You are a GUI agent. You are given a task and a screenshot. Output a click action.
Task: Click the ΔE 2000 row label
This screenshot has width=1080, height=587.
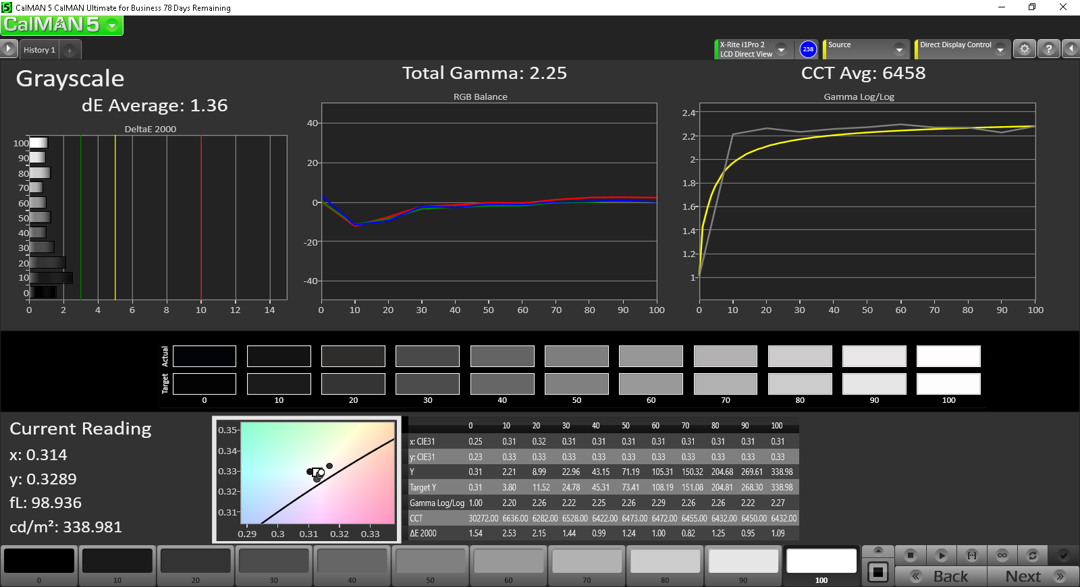[423, 533]
